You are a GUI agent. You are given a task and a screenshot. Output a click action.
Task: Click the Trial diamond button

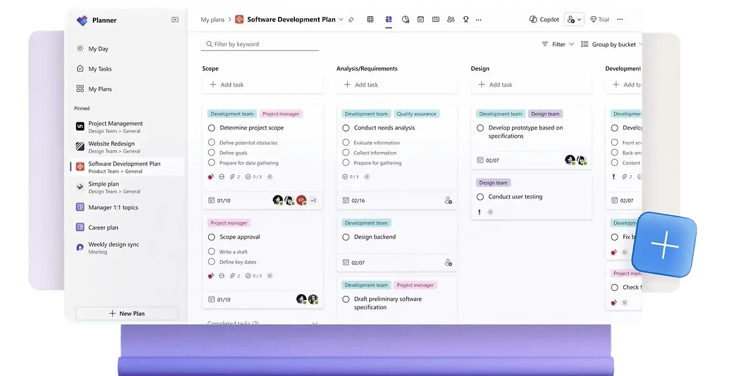(x=600, y=19)
